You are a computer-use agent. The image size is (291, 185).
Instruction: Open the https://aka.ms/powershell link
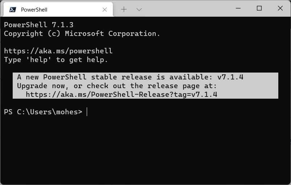pos(58,51)
